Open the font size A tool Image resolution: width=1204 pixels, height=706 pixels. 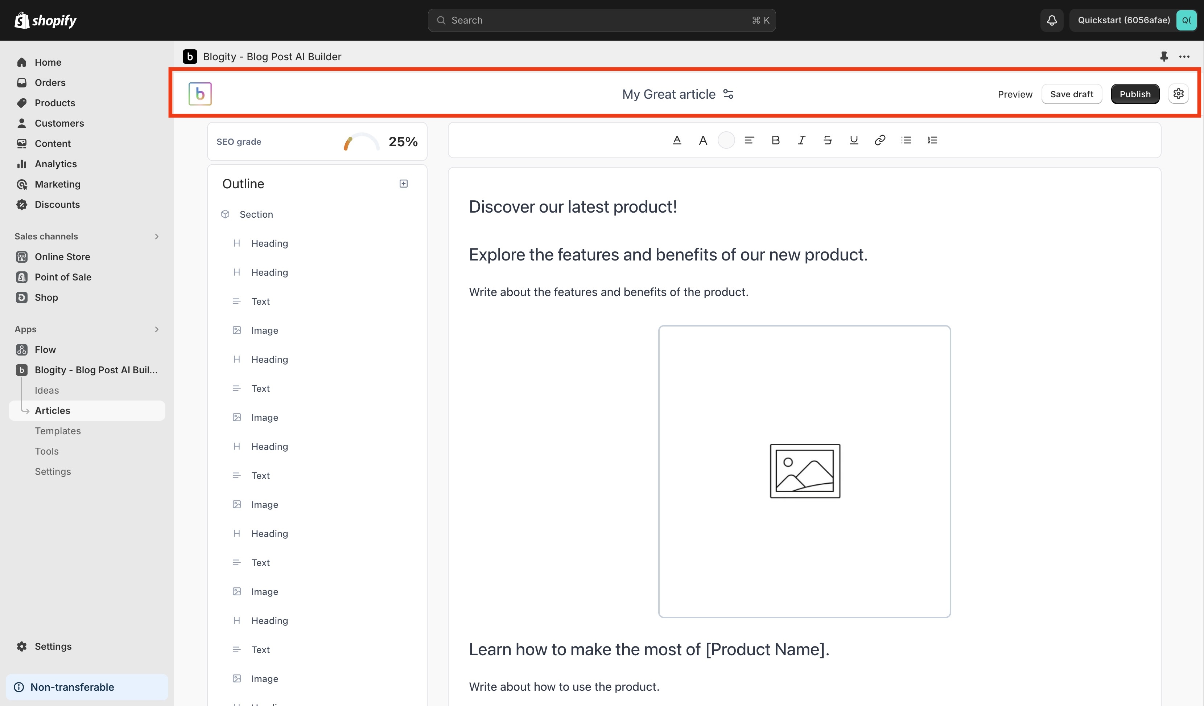click(x=703, y=140)
